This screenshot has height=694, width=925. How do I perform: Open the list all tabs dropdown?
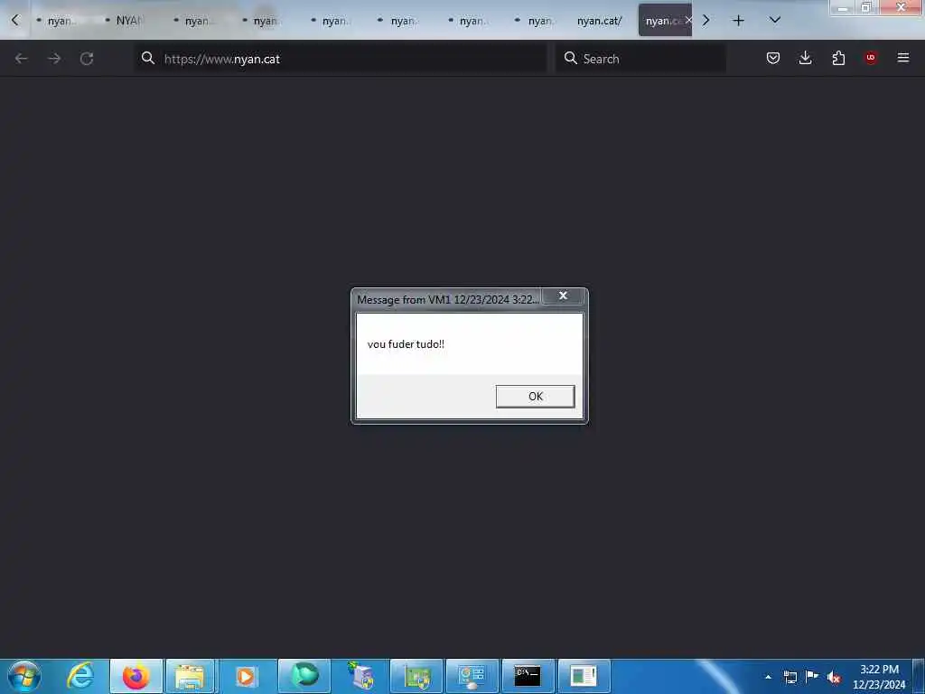click(x=774, y=21)
